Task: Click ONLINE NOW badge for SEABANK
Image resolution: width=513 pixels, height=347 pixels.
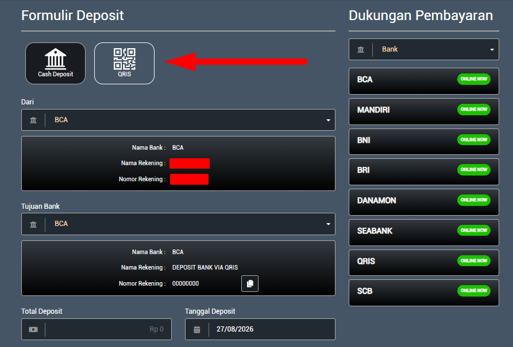Action: tap(474, 231)
